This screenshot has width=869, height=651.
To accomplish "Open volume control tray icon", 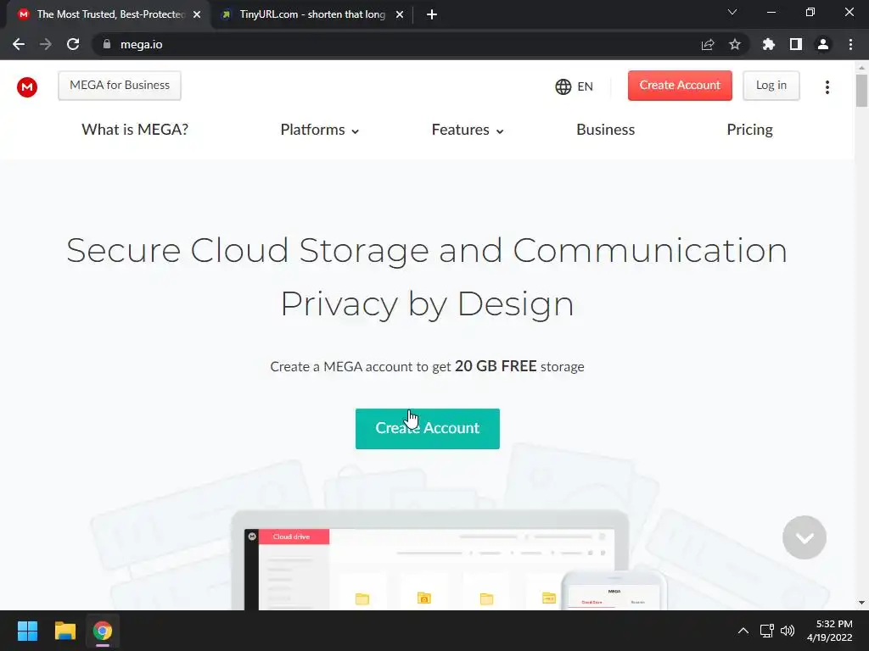I will tap(787, 631).
